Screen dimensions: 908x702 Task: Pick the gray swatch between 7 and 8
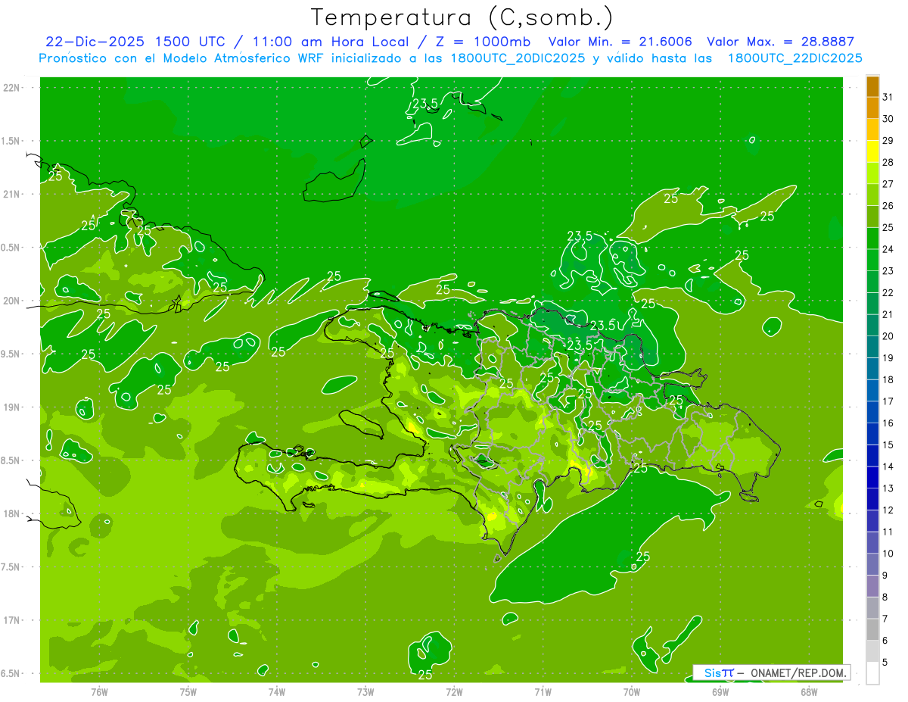pos(872,607)
